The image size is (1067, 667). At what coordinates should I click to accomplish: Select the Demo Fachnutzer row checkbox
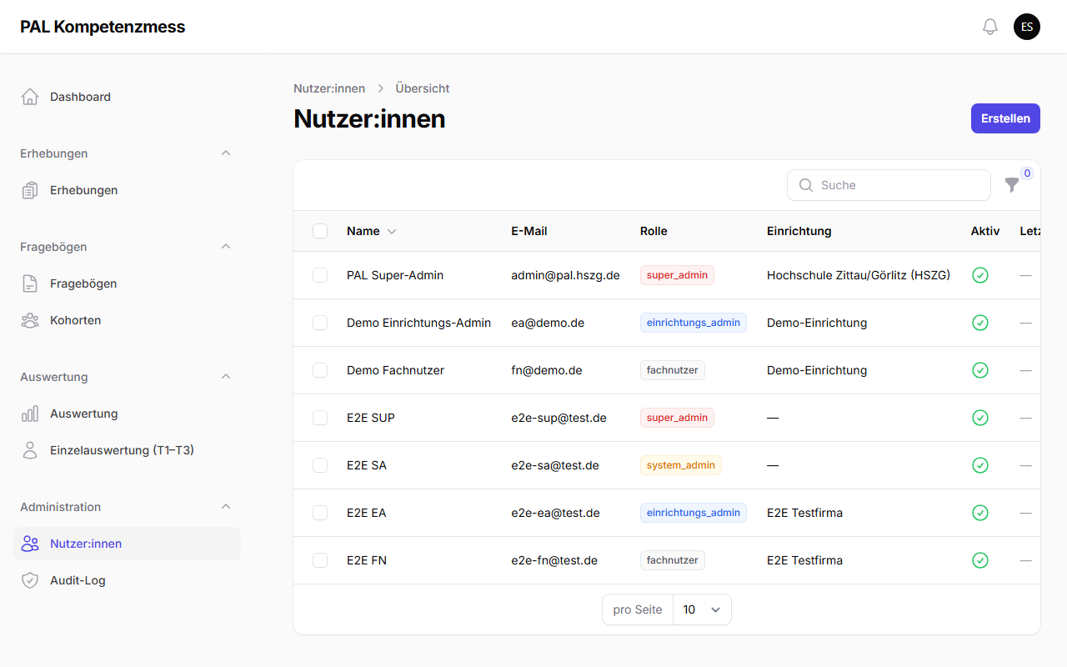[320, 370]
